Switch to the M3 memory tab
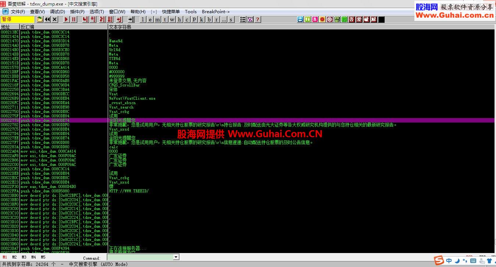Screen dimensions: 496x267 (x=24, y=257)
